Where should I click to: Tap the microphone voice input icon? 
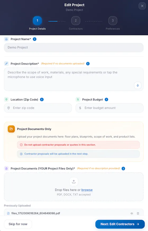click(138, 85)
